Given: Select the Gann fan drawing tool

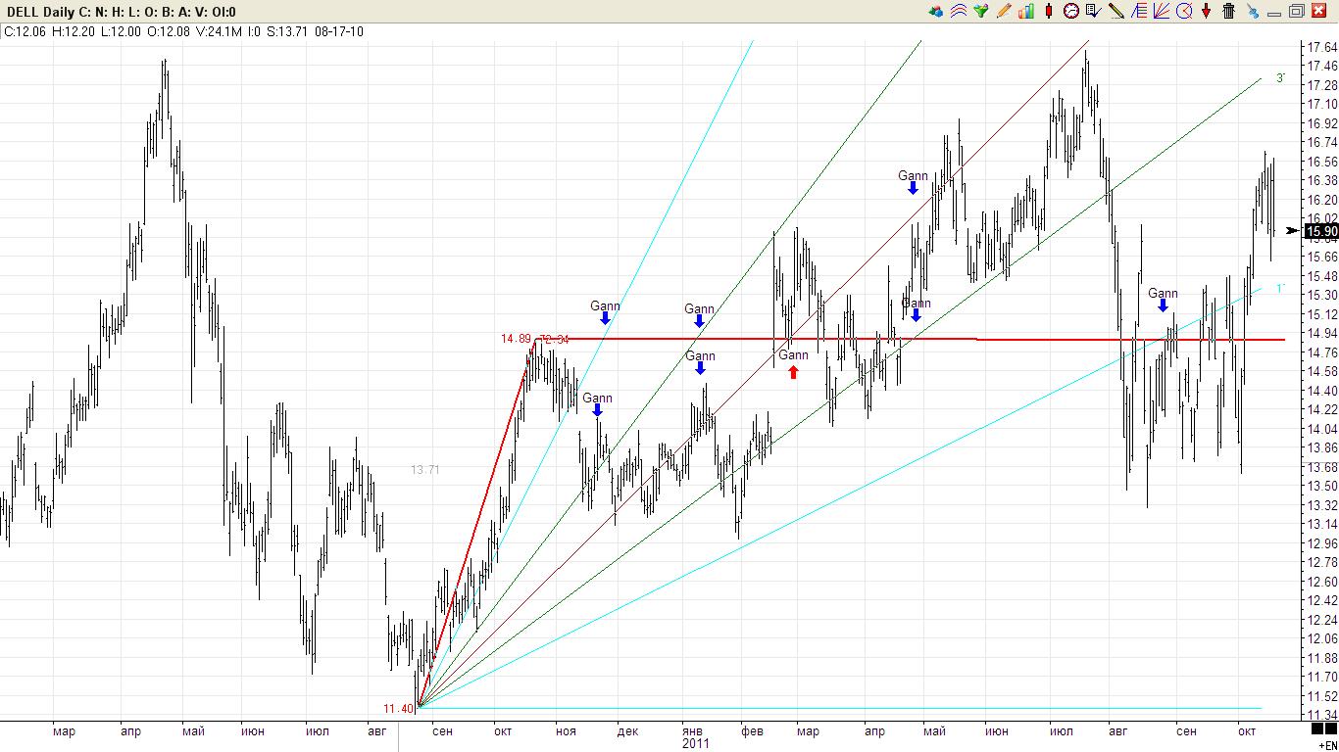Looking at the screenshot, I should (x=1162, y=11).
